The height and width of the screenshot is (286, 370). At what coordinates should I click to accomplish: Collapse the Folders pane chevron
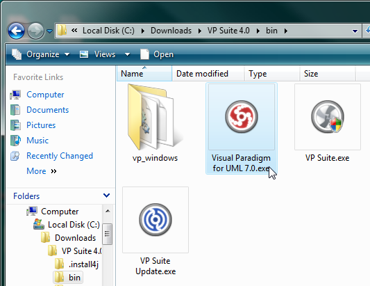pyautogui.click(x=106, y=196)
